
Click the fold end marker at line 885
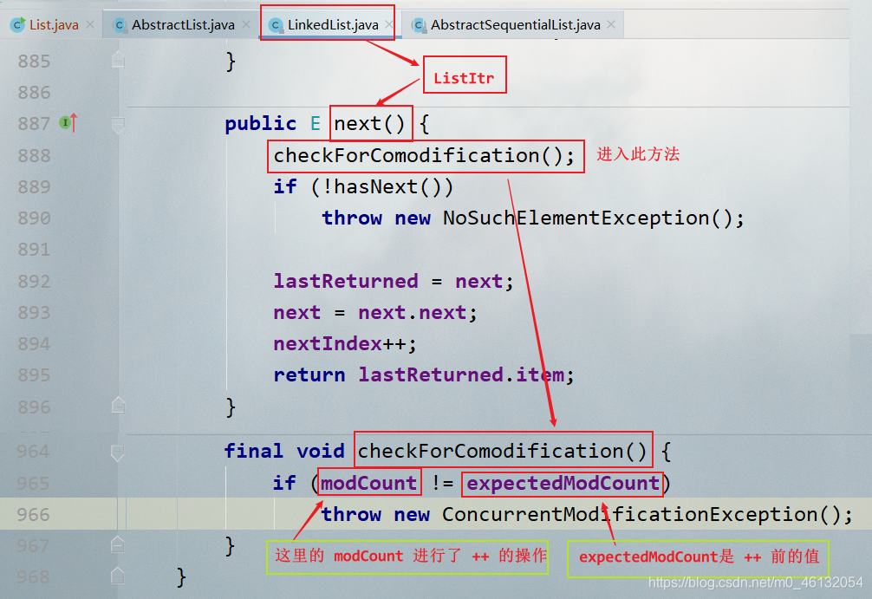(118, 60)
